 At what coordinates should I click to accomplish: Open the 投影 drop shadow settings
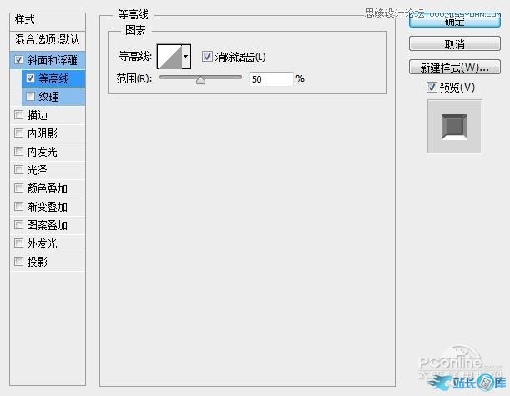click(38, 262)
